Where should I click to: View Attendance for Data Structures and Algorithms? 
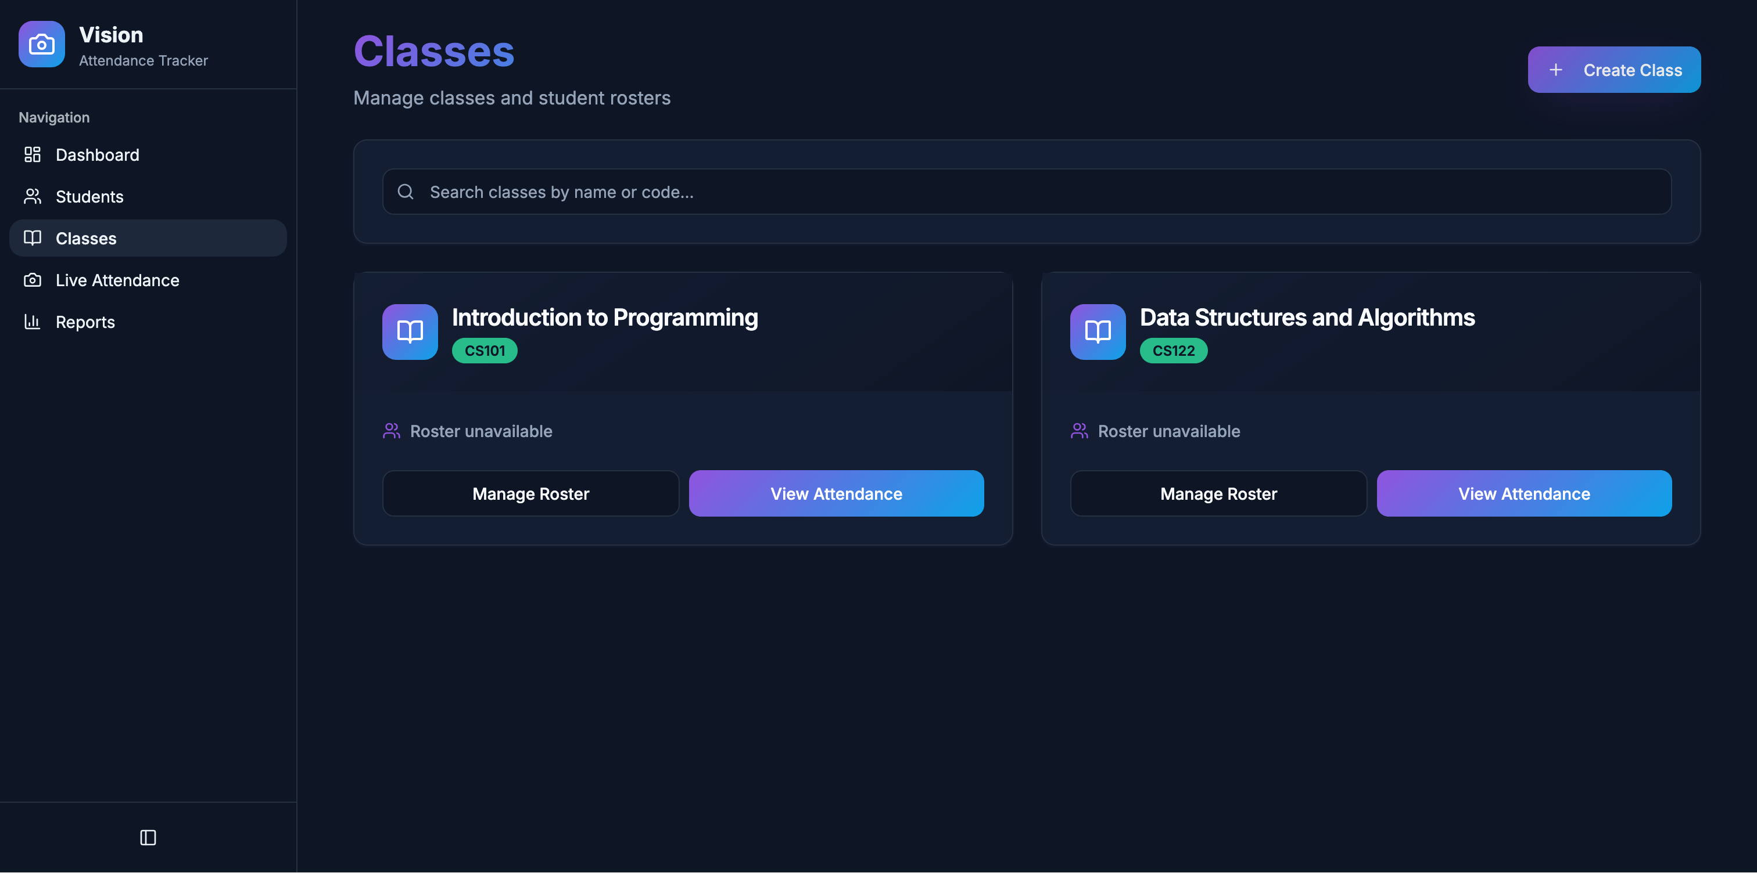click(1524, 493)
